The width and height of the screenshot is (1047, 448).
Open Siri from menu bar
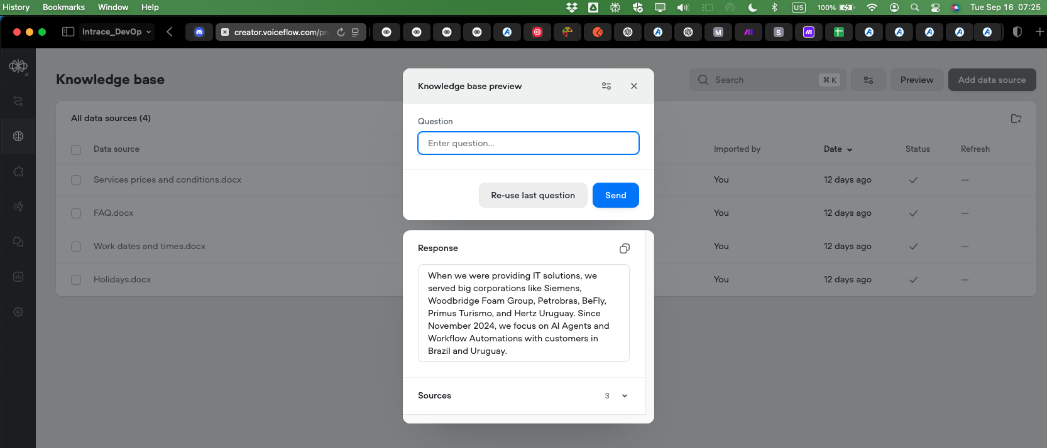tap(956, 8)
